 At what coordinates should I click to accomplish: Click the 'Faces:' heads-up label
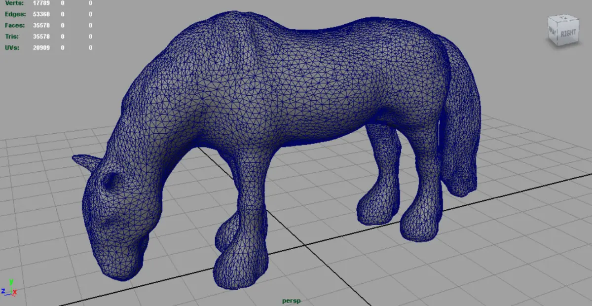tap(15, 25)
